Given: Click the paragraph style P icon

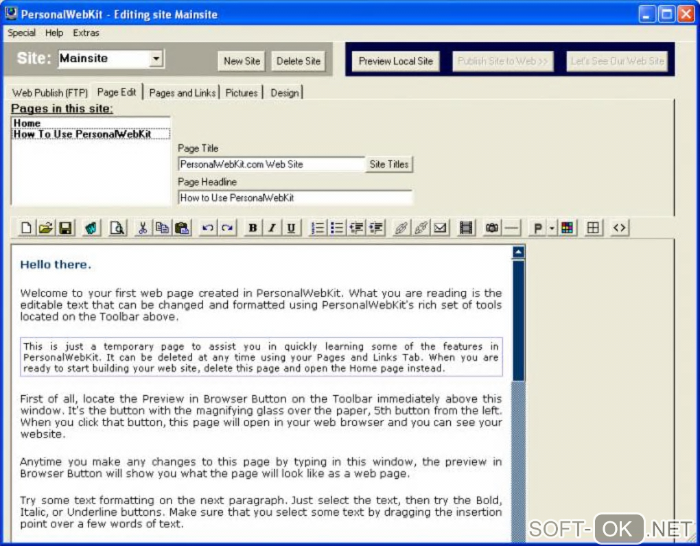Looking at the screenshot, I should point(538,228).
